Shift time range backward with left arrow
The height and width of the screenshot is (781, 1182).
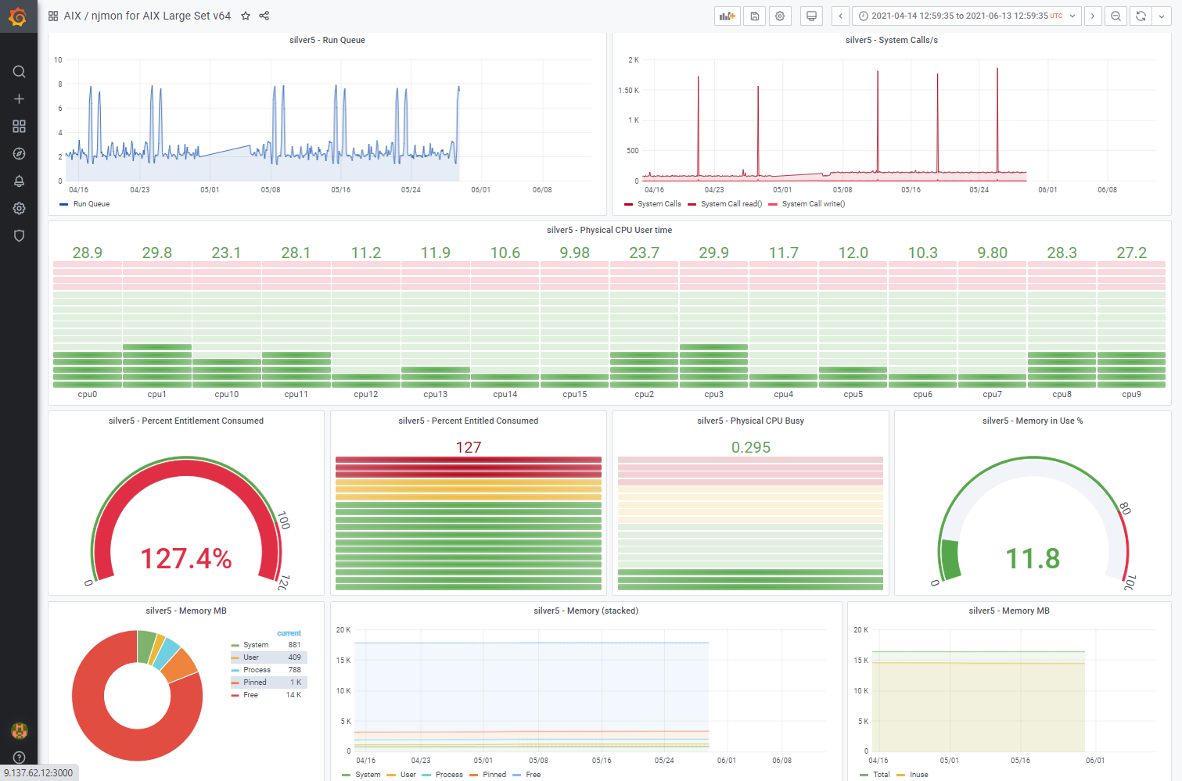tap(840, 16)
